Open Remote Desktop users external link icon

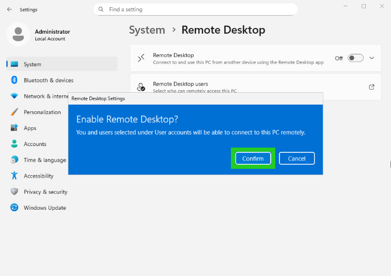[x=371, y=87]
